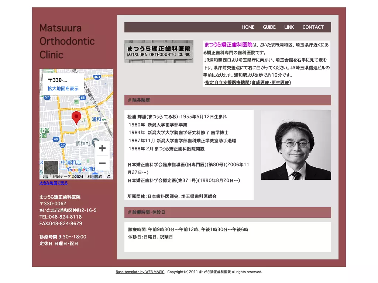Image resolution: width=378 pixels, height=283 pixels.
Task: Zoom out on the map with minus button
Action: coord(102,163)
